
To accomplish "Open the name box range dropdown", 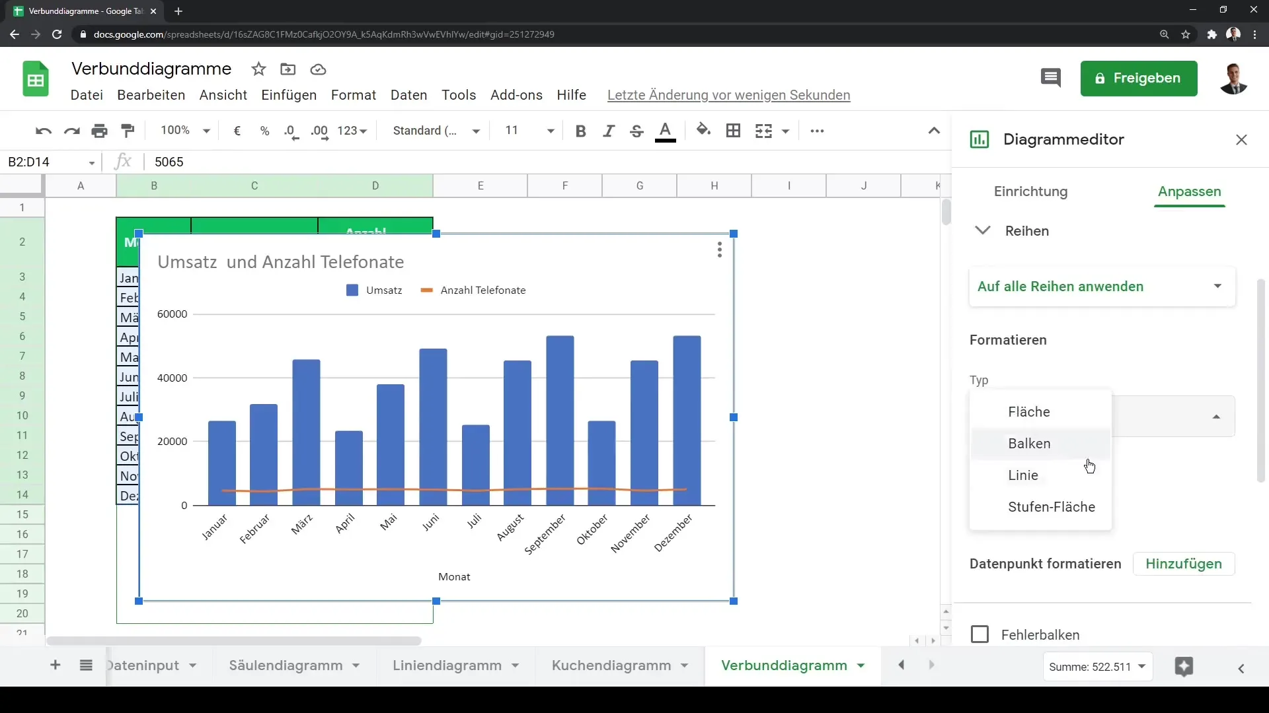I will 92,162.
